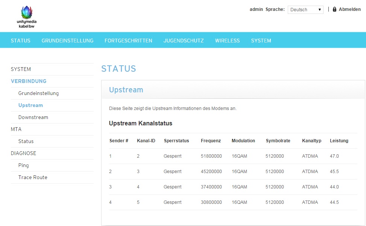The height and width of the screenshot is (226, 366).
Task: Click frequency value 30800000
Action: click(x=211, y=202)
